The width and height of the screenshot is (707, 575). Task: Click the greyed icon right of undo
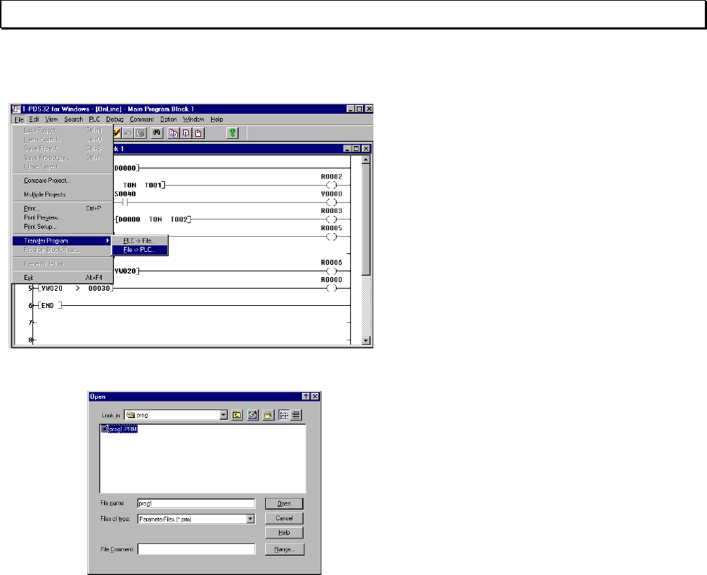click(141, 133)
